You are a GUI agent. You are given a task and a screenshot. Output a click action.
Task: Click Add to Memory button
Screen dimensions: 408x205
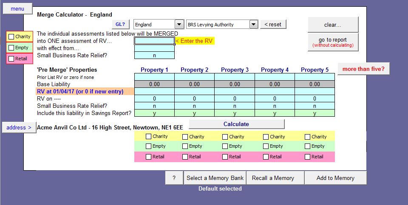335,178
